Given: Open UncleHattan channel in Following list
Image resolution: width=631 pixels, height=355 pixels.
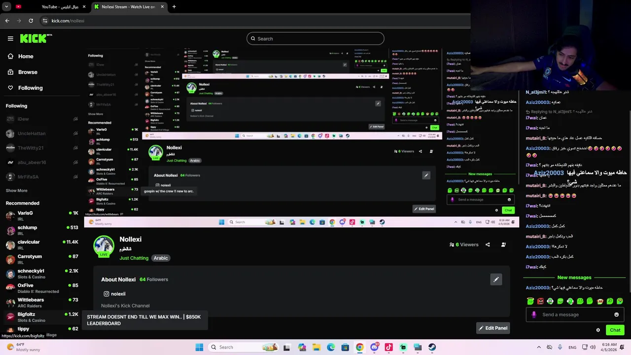Looking at the screenshot, I should point(41,133).
